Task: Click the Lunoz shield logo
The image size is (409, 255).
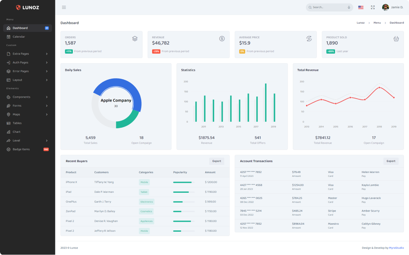Action: click(x=18, y=7)
